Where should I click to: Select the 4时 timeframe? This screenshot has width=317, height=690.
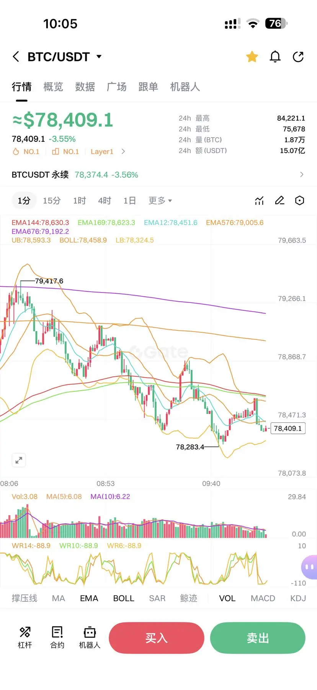pyautogui.click(x=105, y=200)
